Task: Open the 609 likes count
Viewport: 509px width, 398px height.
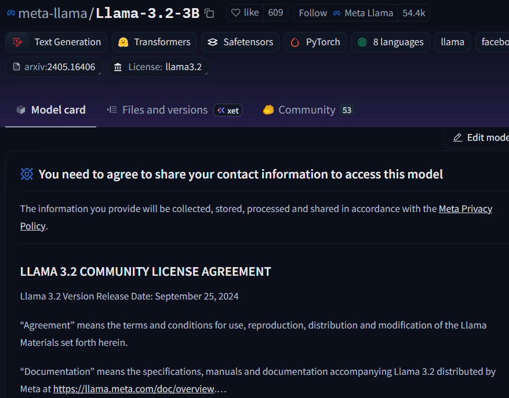Action: click(275, 13)
